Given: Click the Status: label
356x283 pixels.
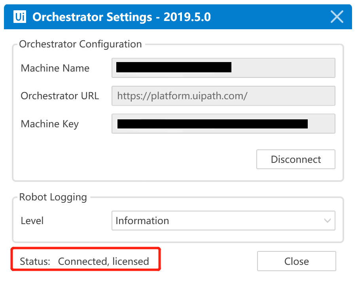Looking at the screenshot, I should [35, 261].
